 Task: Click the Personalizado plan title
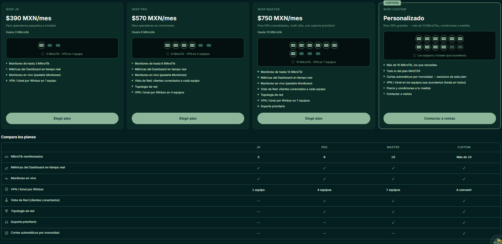(404, 18)
